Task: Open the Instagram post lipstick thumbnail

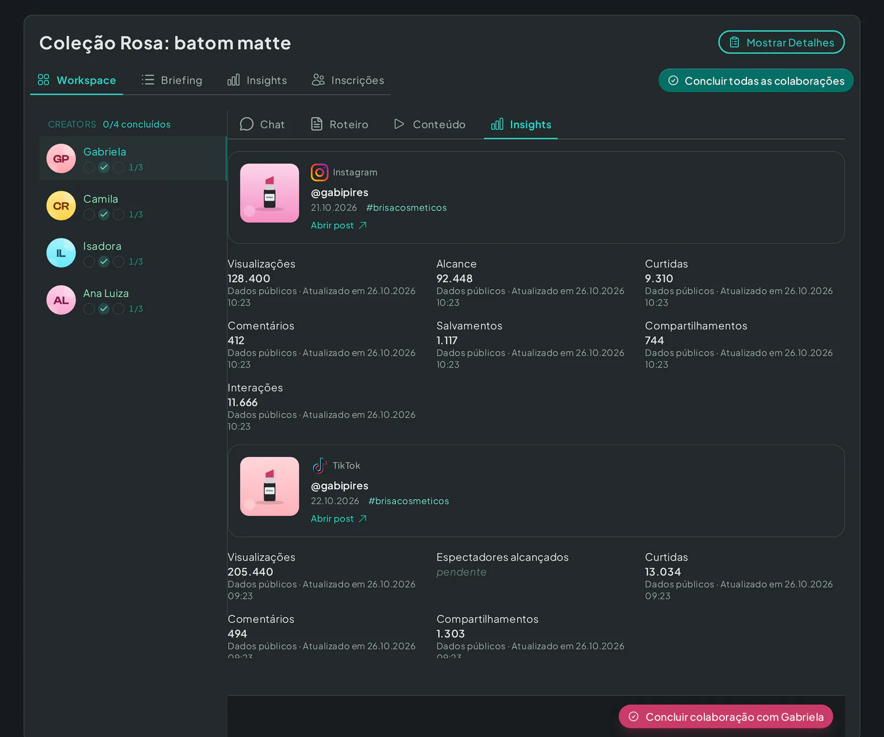Action: pos(270,193)
